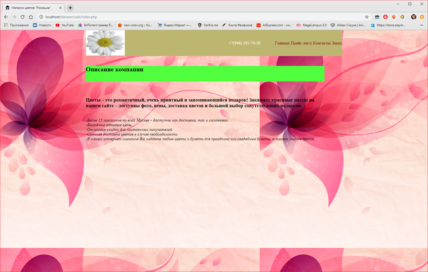Open the AliExpress.com bookmark

[x=274, y=25]
